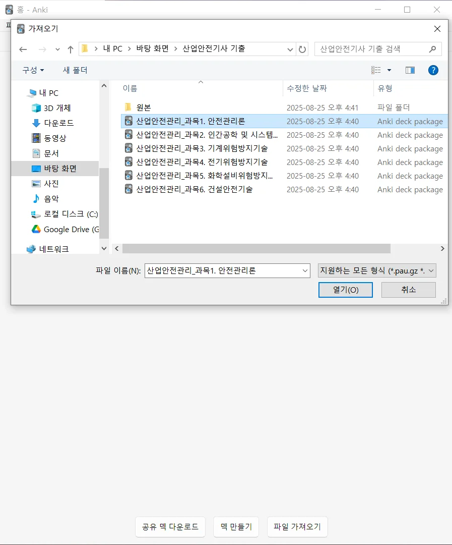Screen dimensions: 452x545
Task: Click the 공유 덱 다운로드 button
Action: click(170, 527)
